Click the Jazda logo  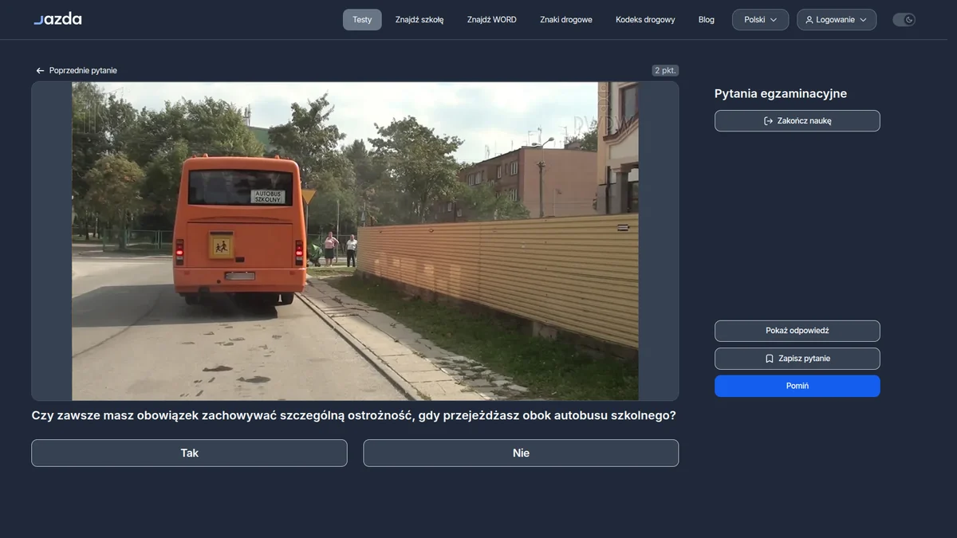click(x=57, y=19)
